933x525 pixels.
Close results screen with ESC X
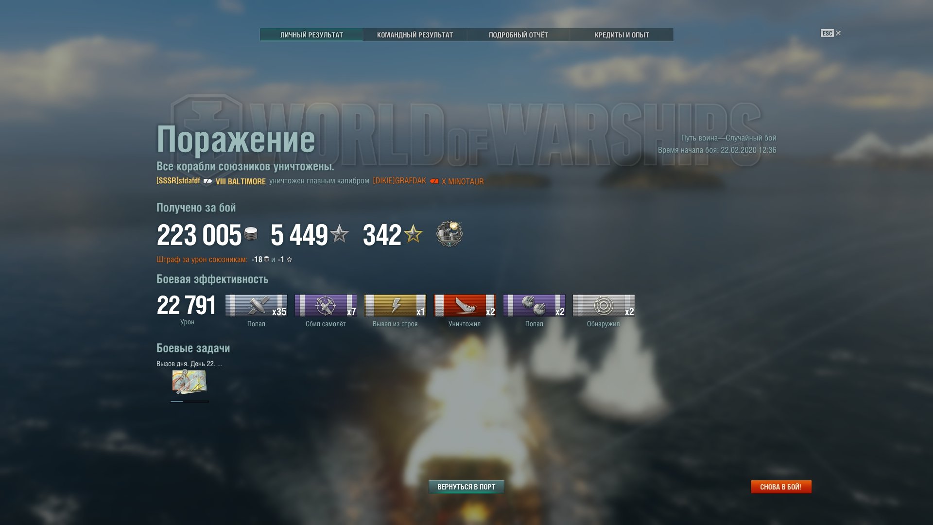[831, 33]
